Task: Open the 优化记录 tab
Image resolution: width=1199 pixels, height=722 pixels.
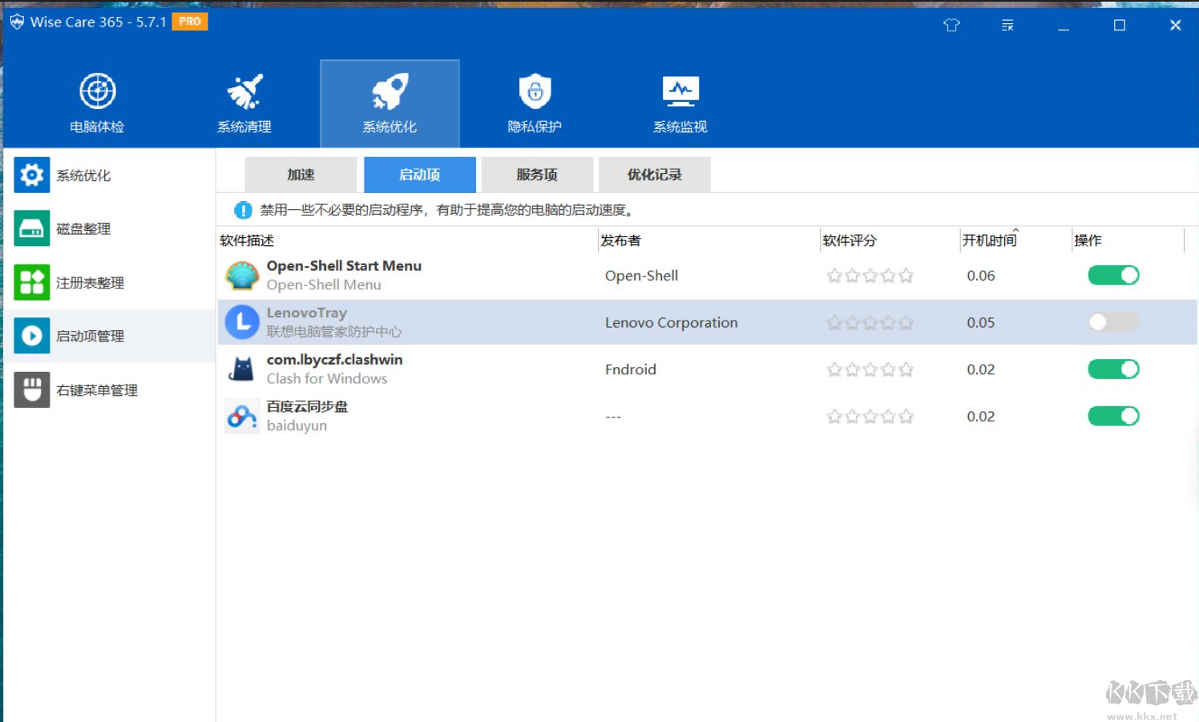Action: click(x=654, y=174)
